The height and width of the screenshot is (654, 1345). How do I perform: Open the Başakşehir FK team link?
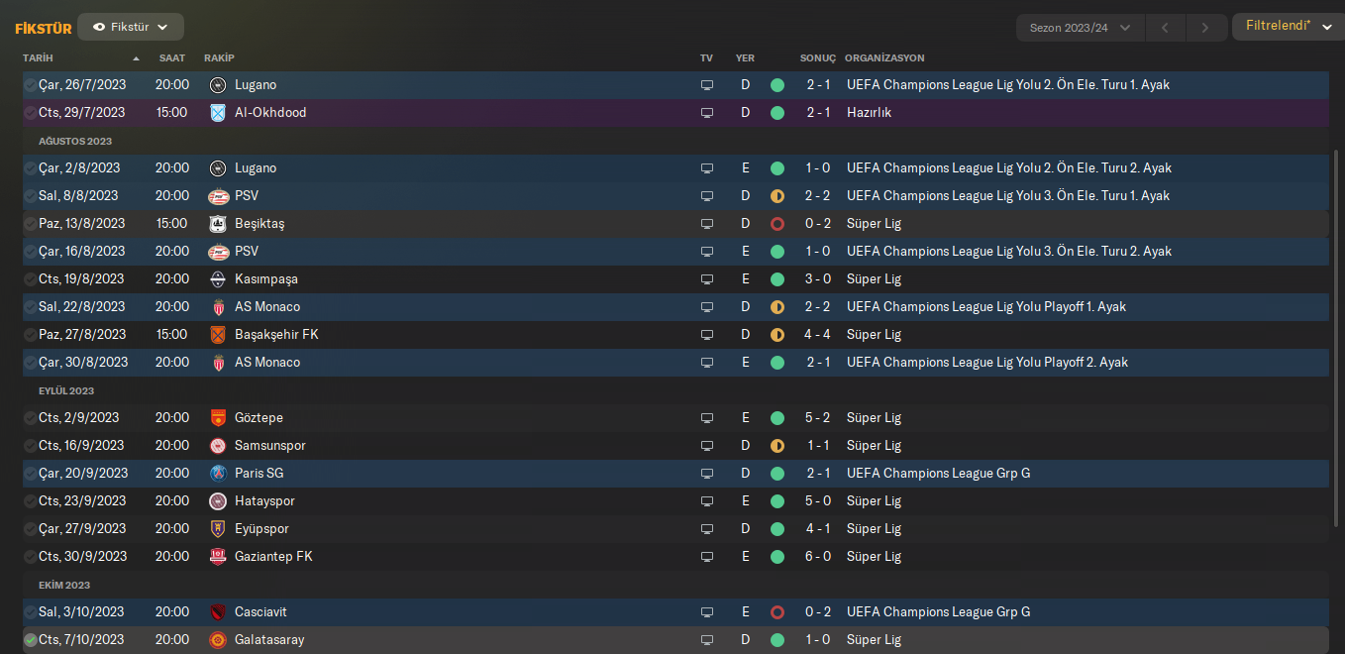(276, 335)
